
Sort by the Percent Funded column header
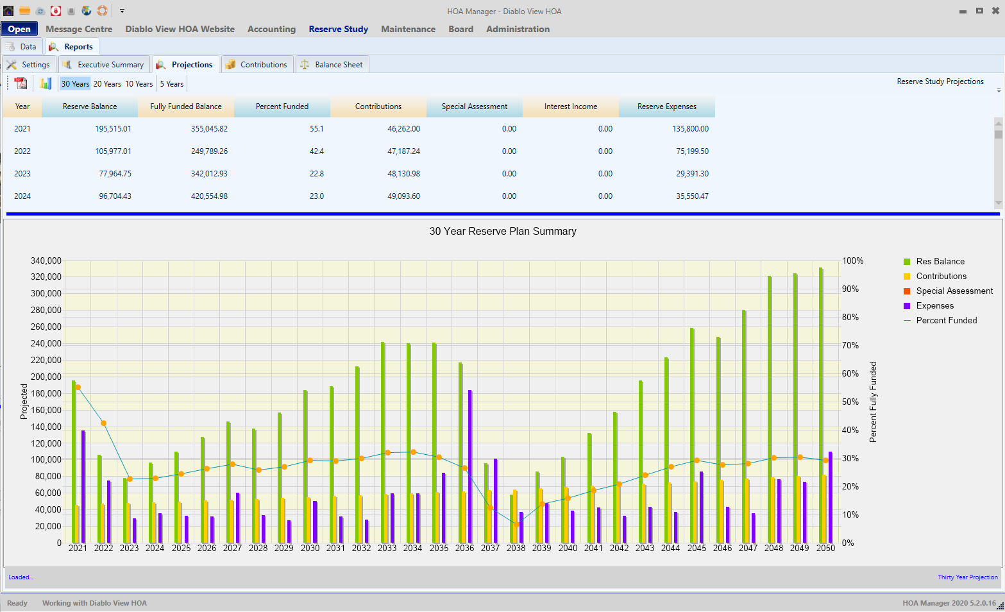tap(282, 106)
